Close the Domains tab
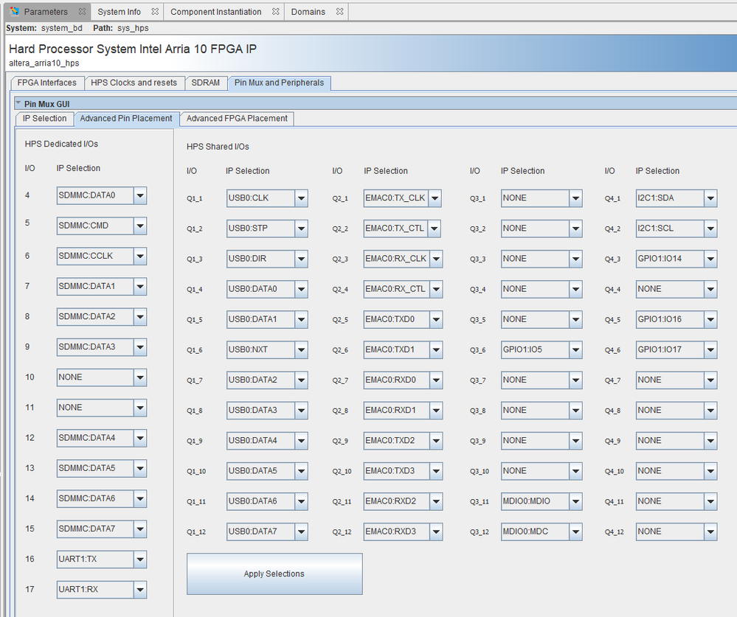 pos(339,12)
